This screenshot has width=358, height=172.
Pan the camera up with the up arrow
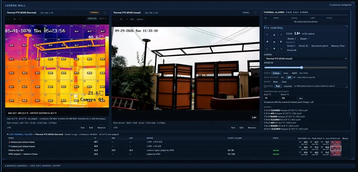pos(274,35)
